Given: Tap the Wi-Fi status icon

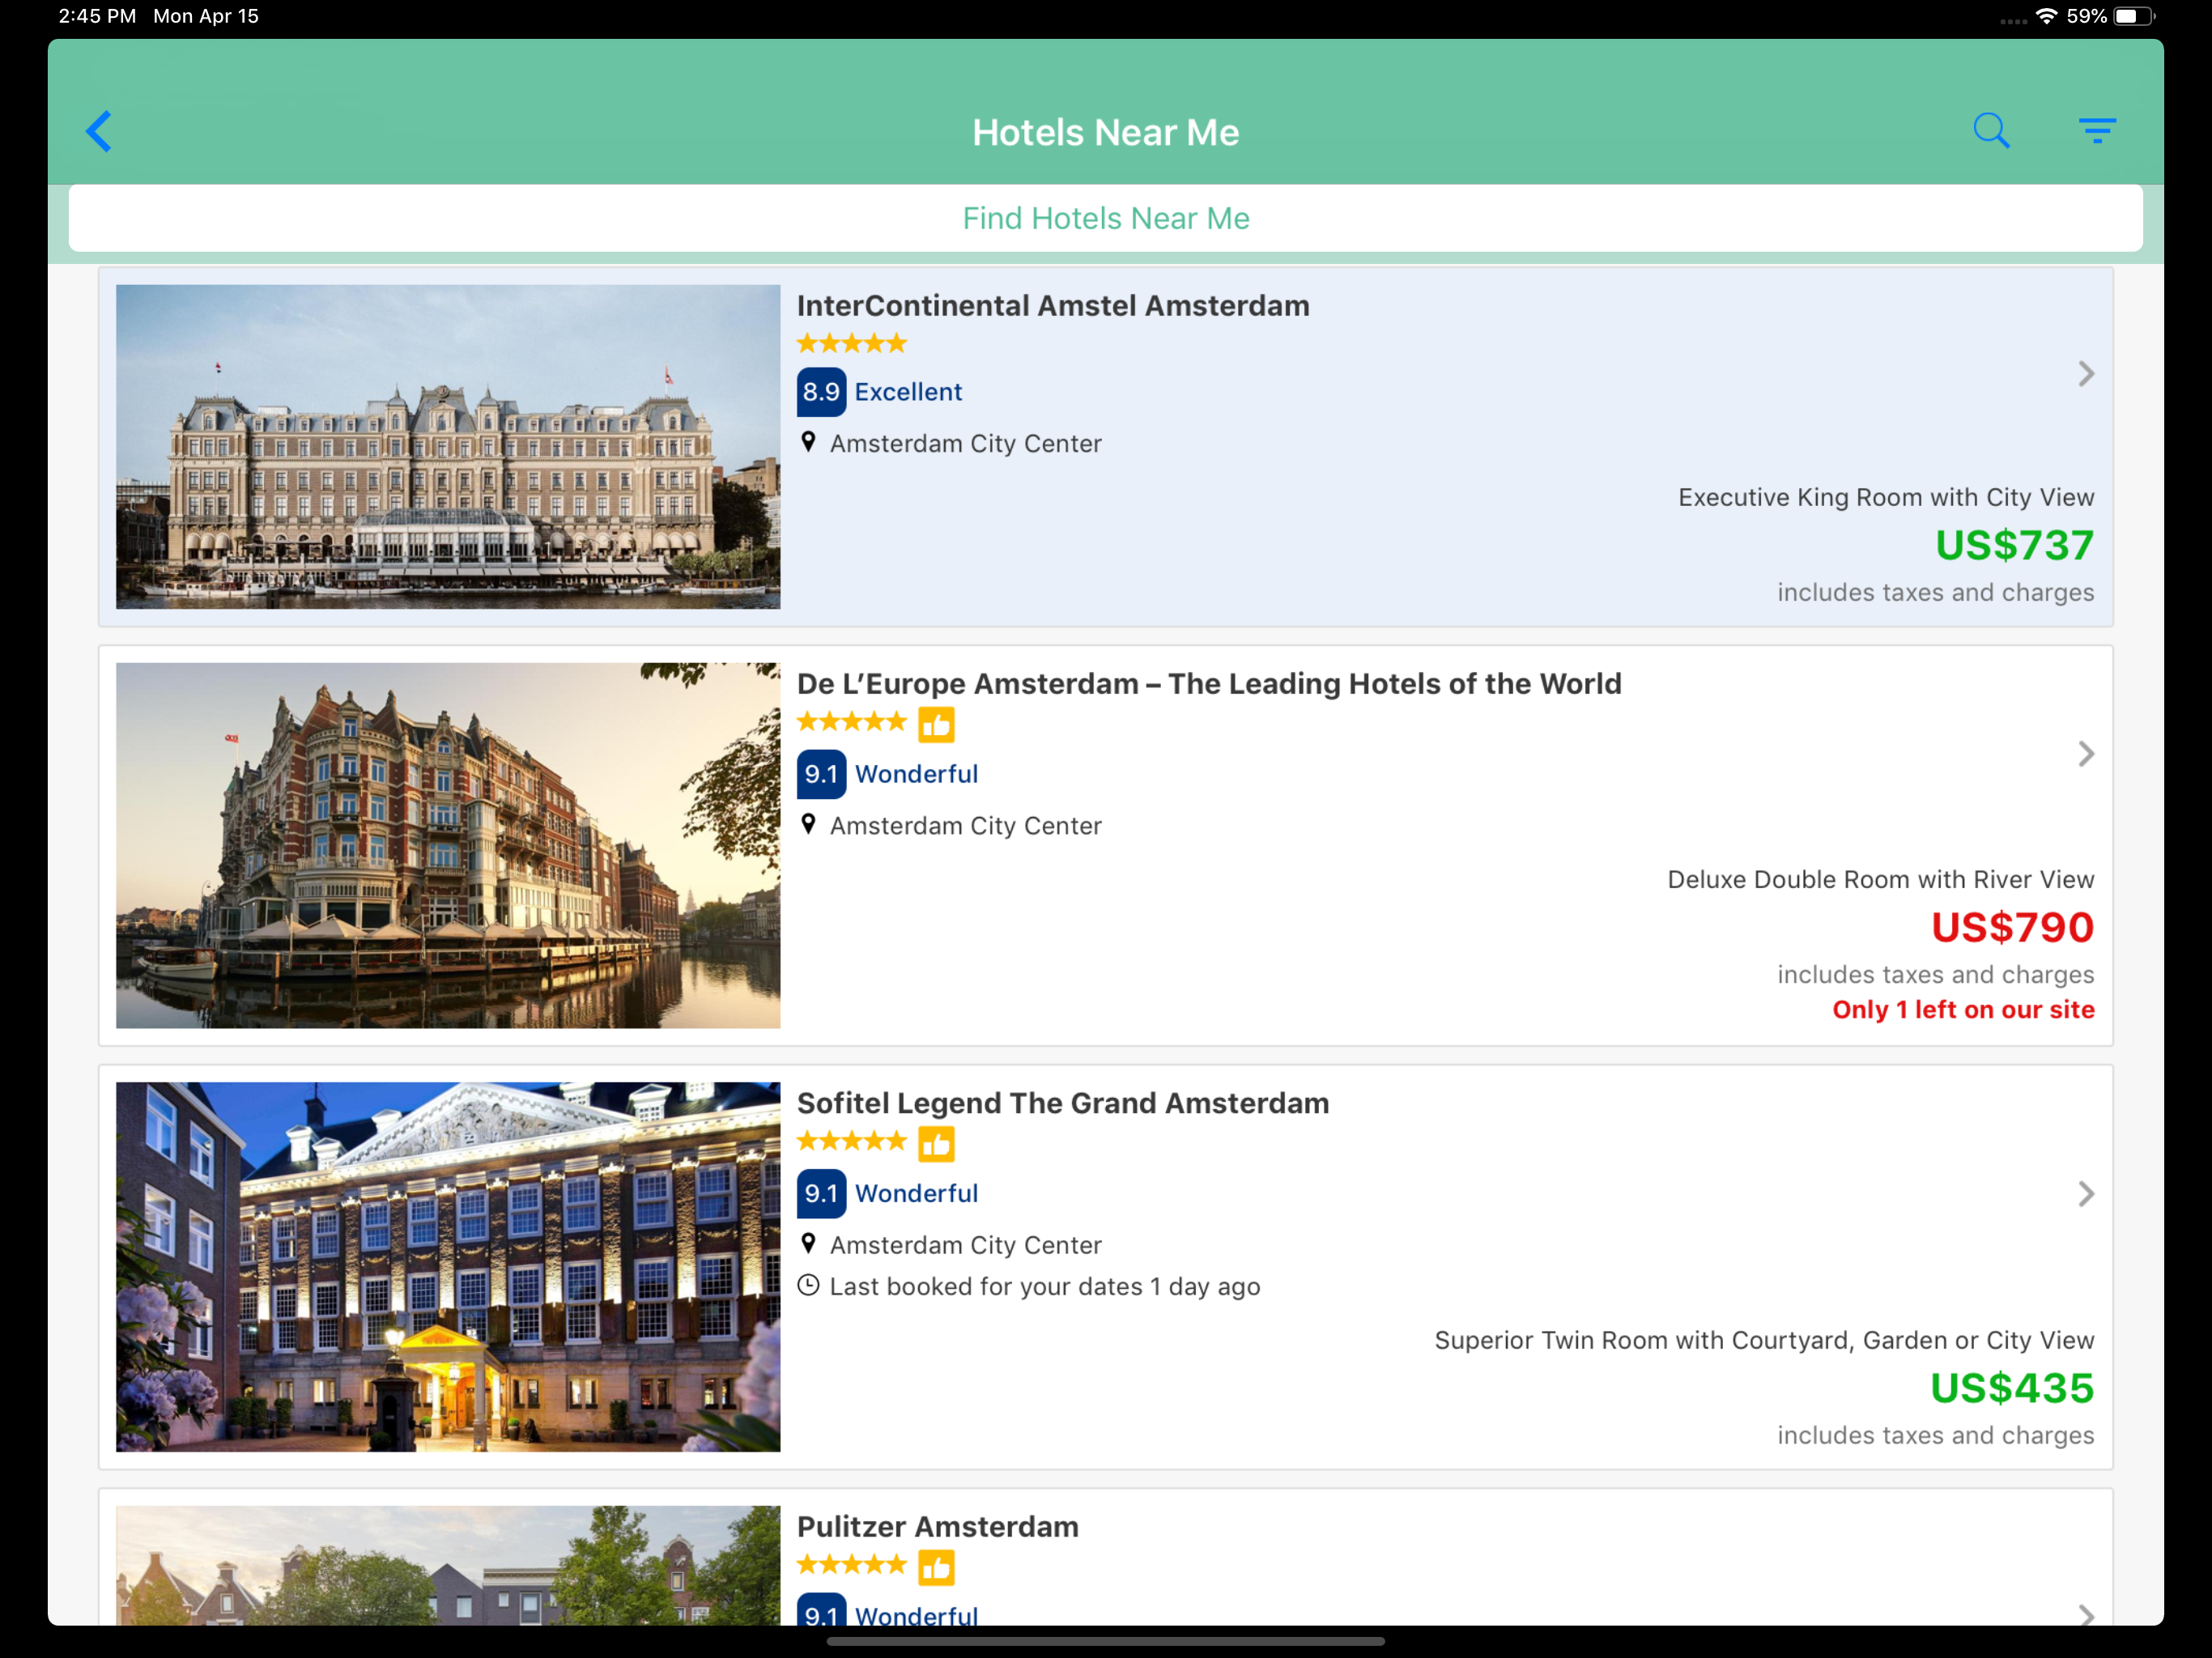Looking at the screenshot, I should pyautogui.click(x=2046, y=16).
